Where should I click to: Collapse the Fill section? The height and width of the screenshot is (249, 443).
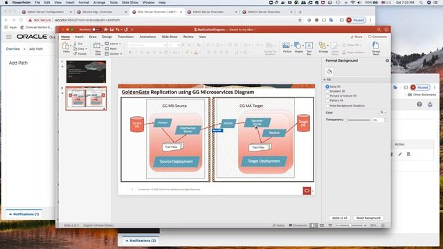click(325, 80)
